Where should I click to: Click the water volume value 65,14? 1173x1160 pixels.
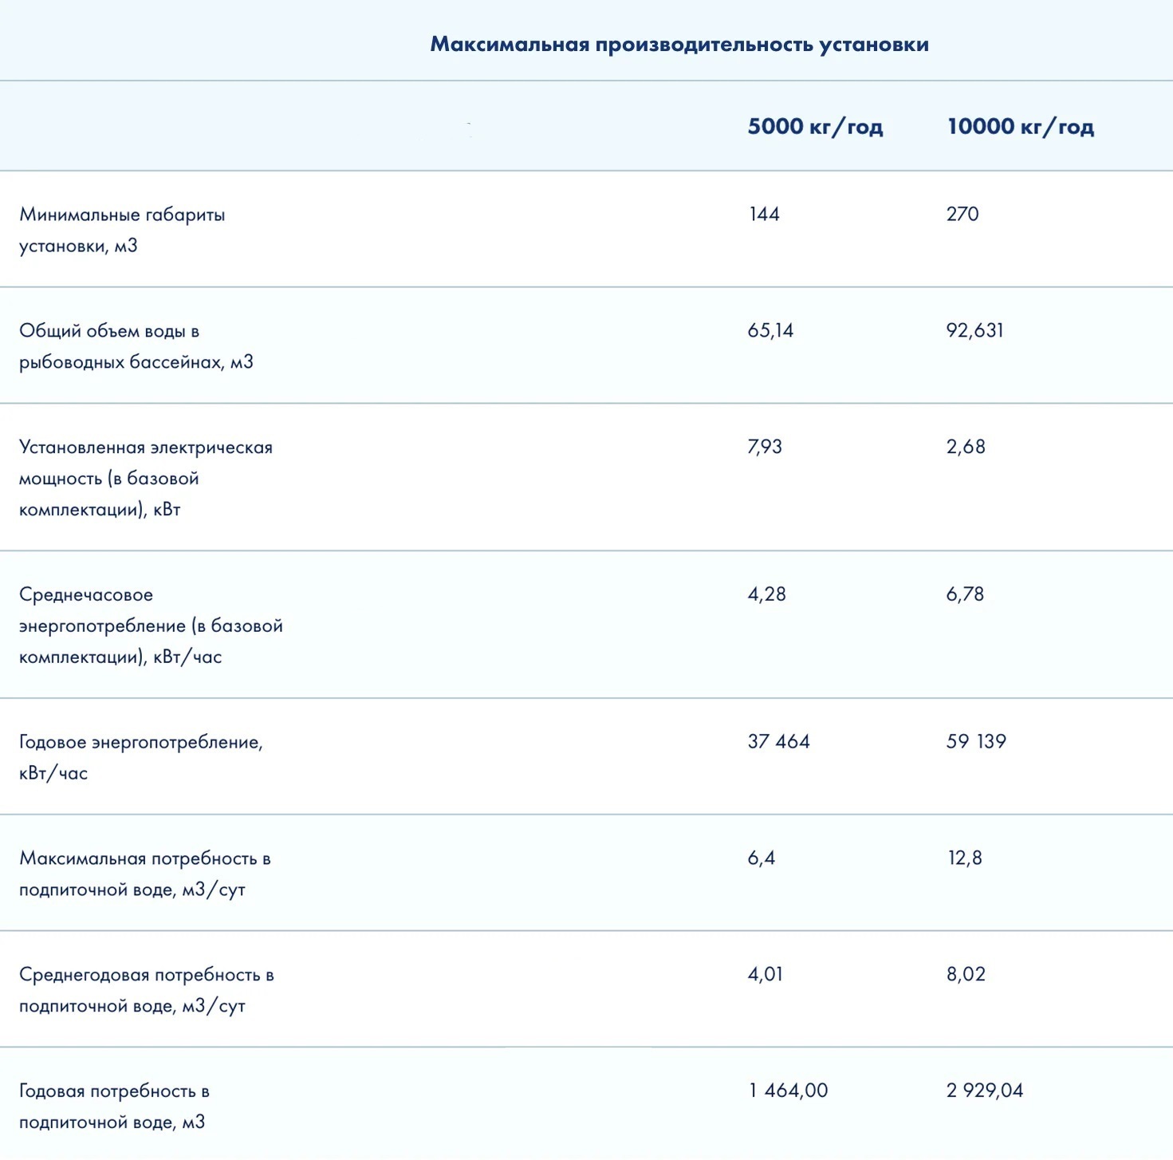tap(770, 330)
